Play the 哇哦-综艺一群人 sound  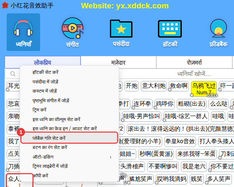[186, 116]
